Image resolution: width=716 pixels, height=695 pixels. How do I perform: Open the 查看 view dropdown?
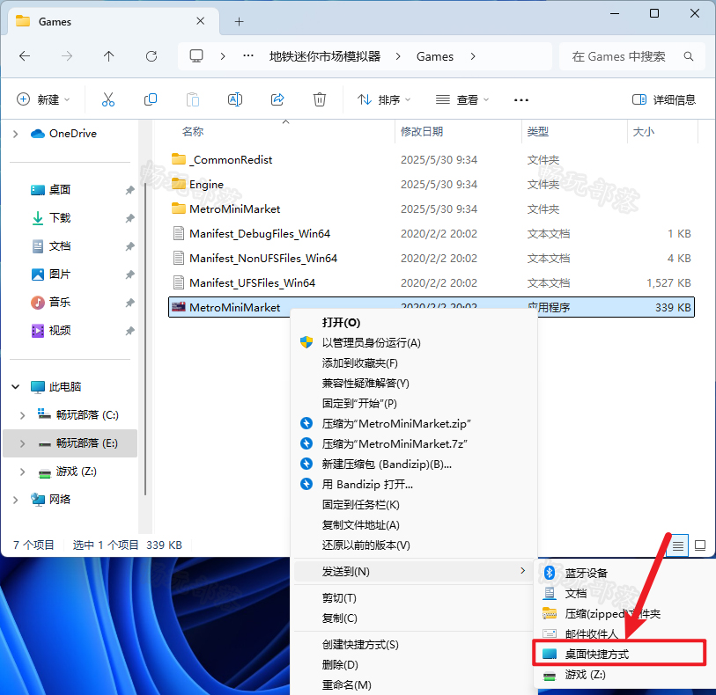pos(462,99)
